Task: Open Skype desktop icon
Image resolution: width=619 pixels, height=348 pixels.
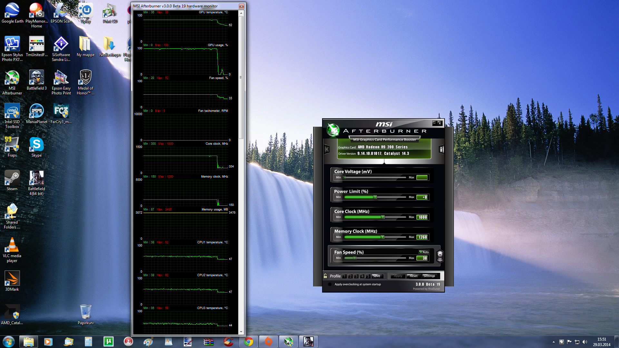Action: point(36,147)
